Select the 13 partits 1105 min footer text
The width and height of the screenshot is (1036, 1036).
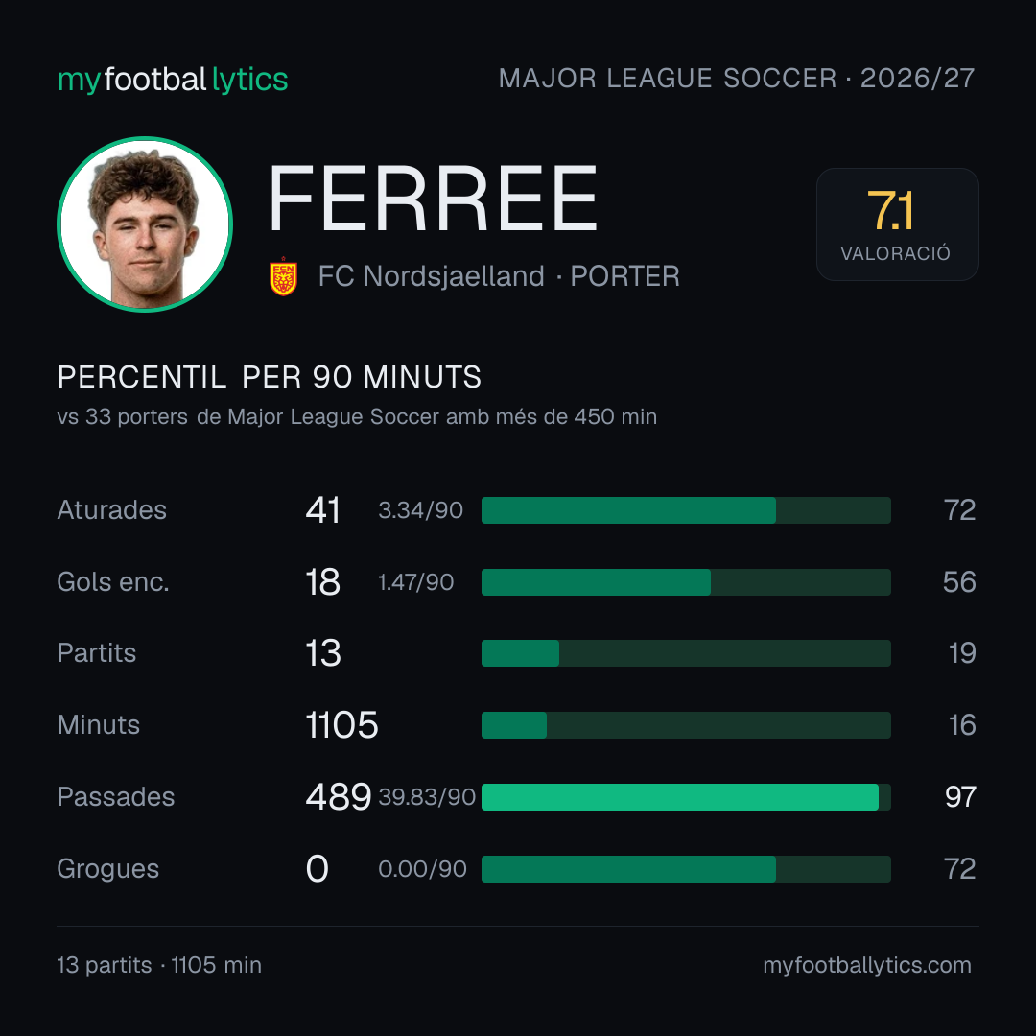tap(159, 965)
